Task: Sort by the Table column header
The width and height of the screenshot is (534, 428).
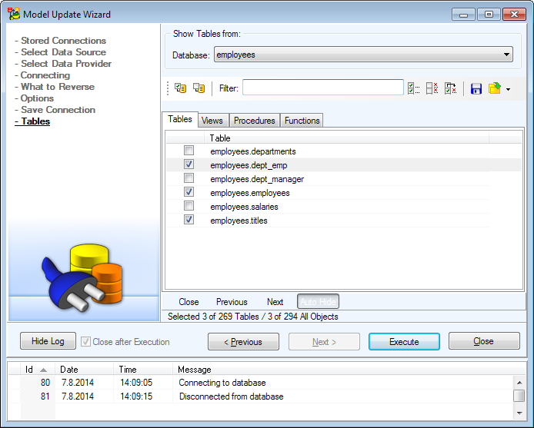Action: (x=346, y=138)
